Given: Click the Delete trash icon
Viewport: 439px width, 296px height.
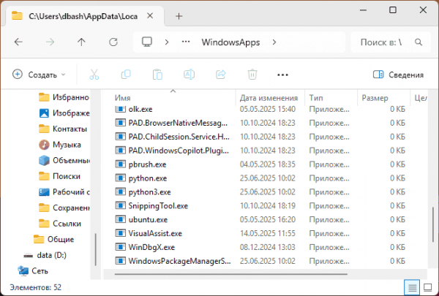Looking at the screenshot, I should point(252,75).
